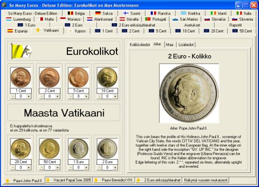Open the Slovenia tab
Viewport: 259px width, 187px height.
(242, 19)
